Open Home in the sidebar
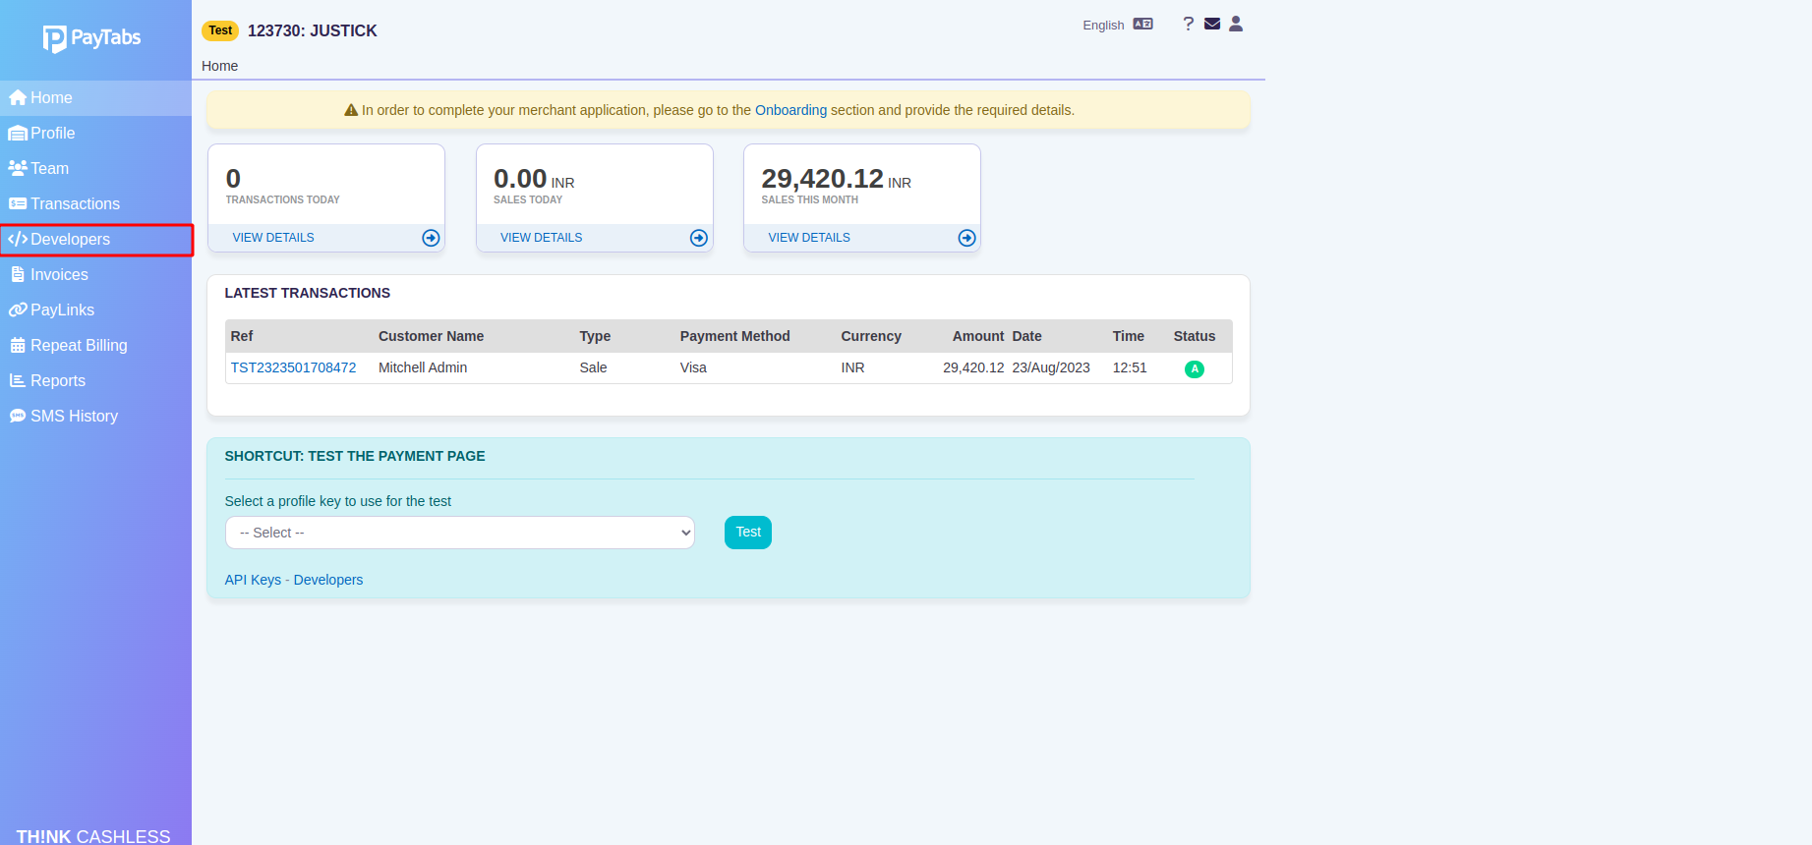Image resolution: width=1812 pixels, height=845 pixels. [x=95, y=98]
